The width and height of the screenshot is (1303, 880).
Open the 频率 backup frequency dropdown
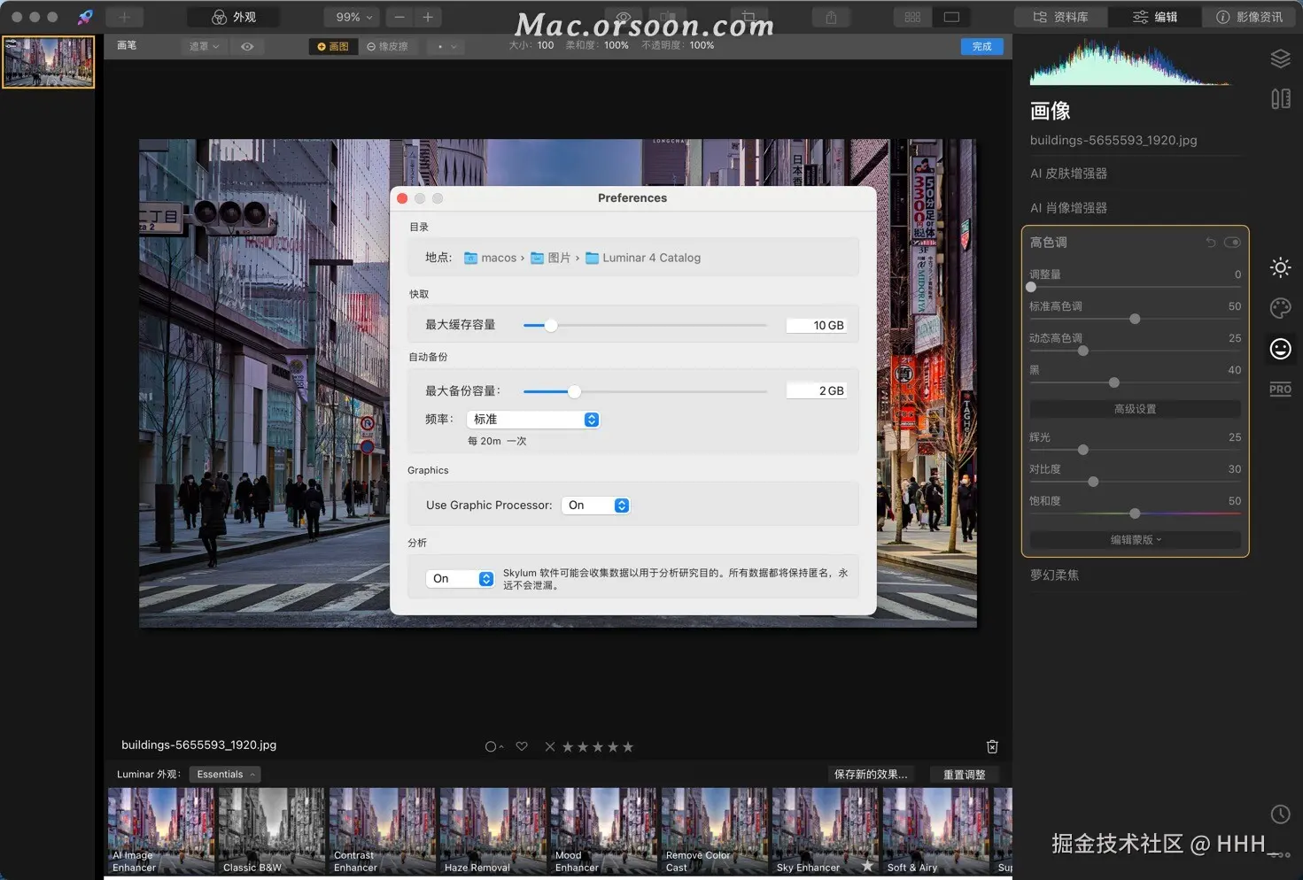[533, 420]
